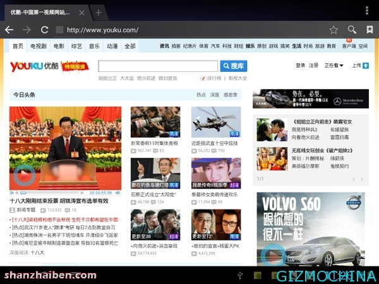This screenshot has height=284, width=379.
Task: Open a new browser tab with plus
Action: click(x=99, y=13)
